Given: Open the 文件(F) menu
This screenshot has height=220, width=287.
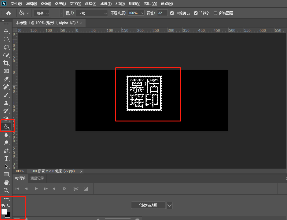Looking at the screenshot, I should (x=16, y=4).
